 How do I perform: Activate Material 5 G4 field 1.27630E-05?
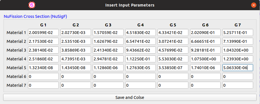coord(140,68)
